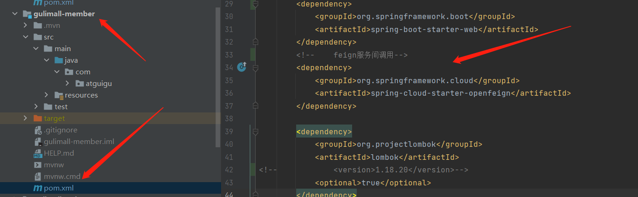The height and width of the screenshot is (197, 638).
Task: Click line number 33 in gutter
Action: coord(229,55)
